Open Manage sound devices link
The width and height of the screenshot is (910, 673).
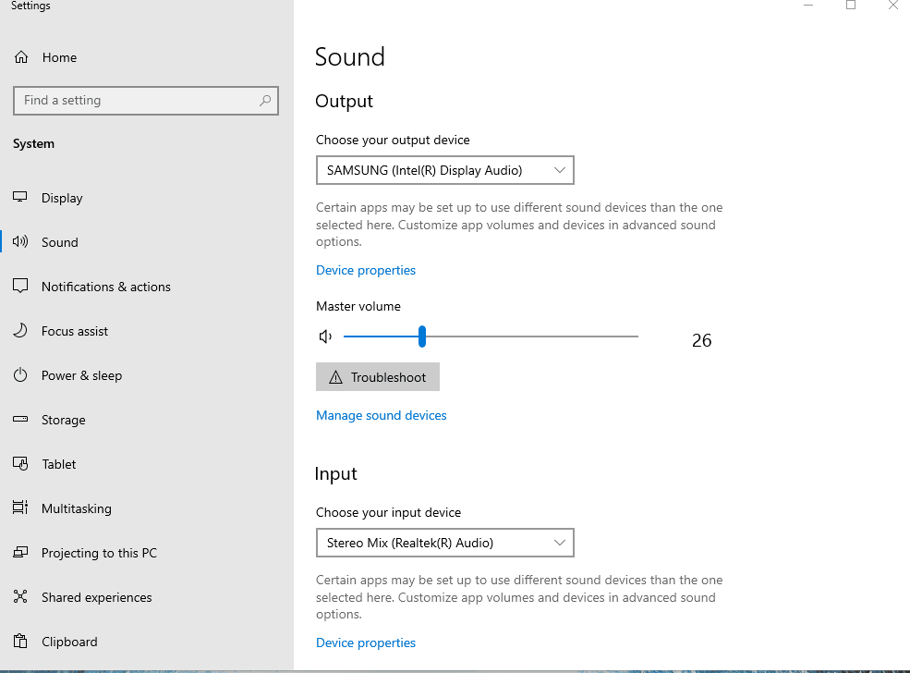point(382,415)
